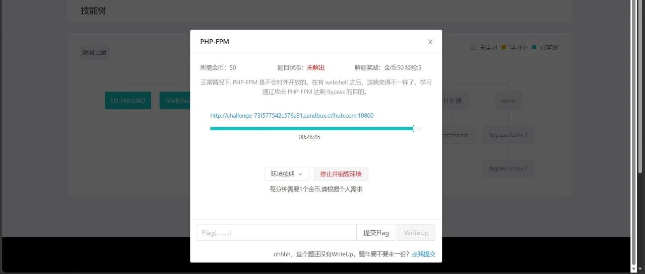645x274 pixels.
Task: Open the 点我提交 link
Action: tap(423, 254)
